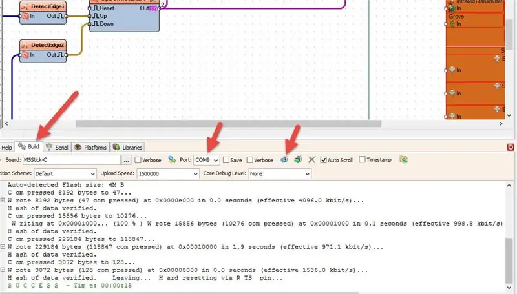517x294 pixels.
Task: Click the DetectEdge1 component header
Action: (43, 6)
